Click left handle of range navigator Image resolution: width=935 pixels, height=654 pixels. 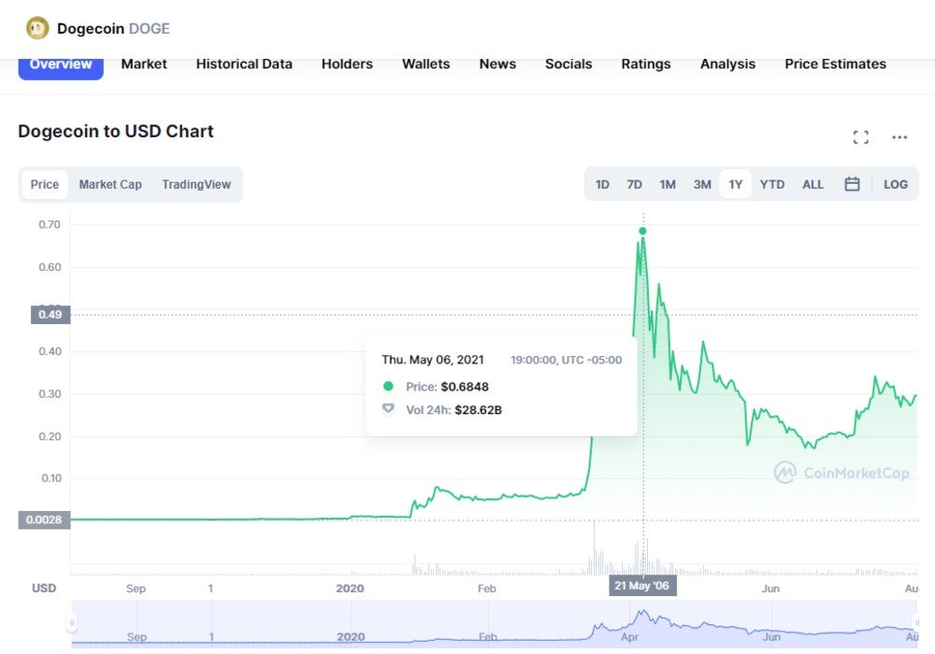tap(72, 623)
